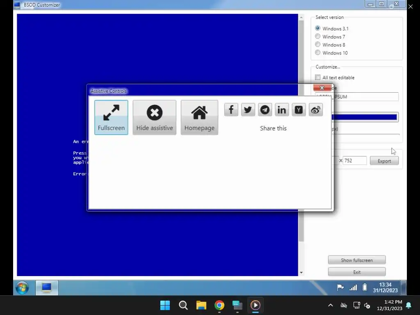Share via the Telegram icon
Image resolution: width=420 pixels, height=315 pixels.
pyautogui.click(x=265, y=110)
